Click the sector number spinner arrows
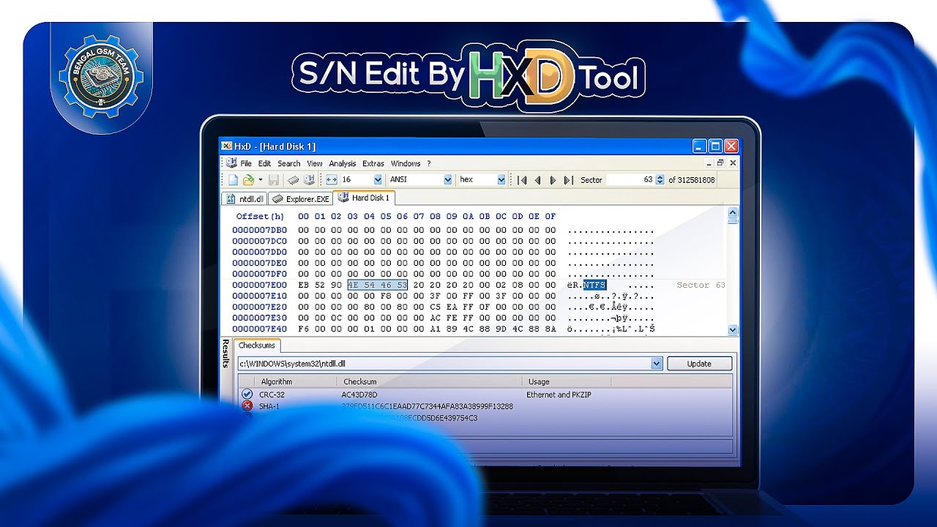This screenshot has height=527, width=937. 660,179
